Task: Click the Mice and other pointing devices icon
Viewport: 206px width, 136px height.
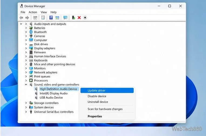Action: point(31,64)
